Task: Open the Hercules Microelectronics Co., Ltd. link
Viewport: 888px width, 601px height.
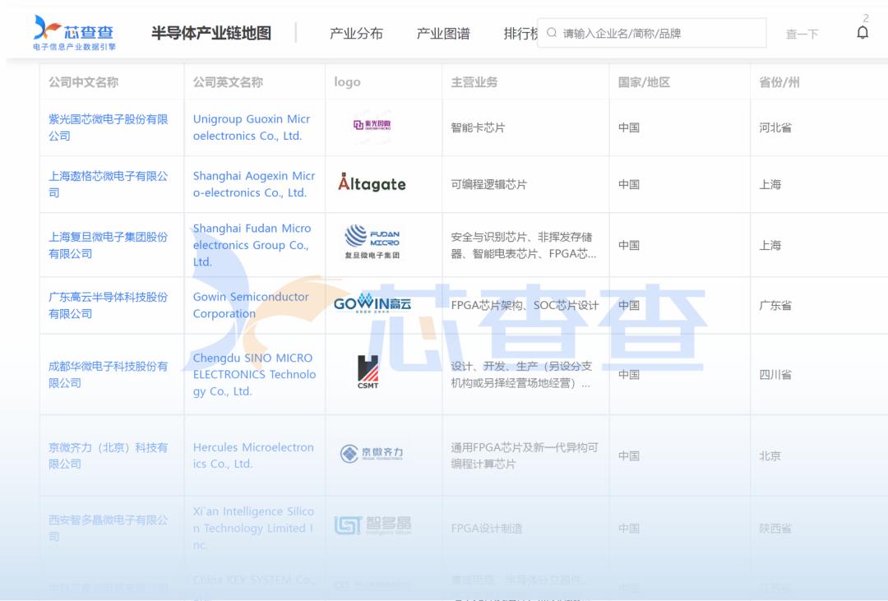Action: point(252,455)
